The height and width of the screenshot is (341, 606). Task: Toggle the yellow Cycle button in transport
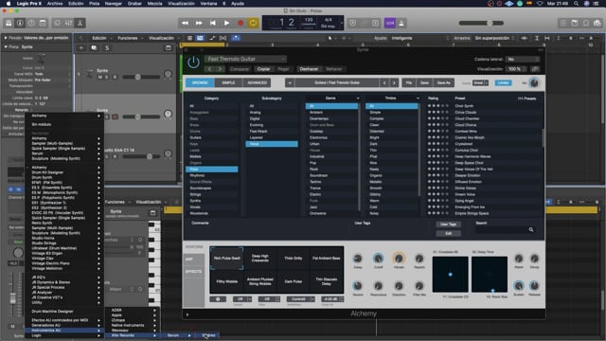[x=253, y=23]
